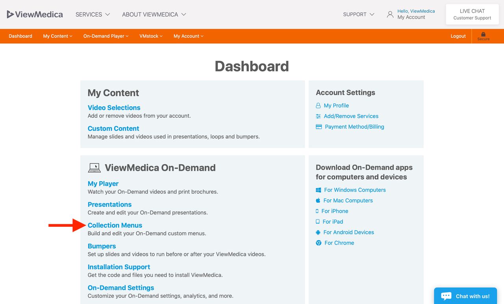Click the iPad tablet icon

click(318, 222)
